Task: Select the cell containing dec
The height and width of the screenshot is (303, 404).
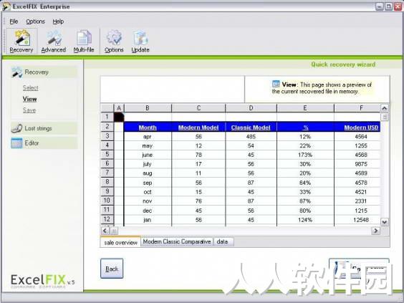Action: [148, 211]
